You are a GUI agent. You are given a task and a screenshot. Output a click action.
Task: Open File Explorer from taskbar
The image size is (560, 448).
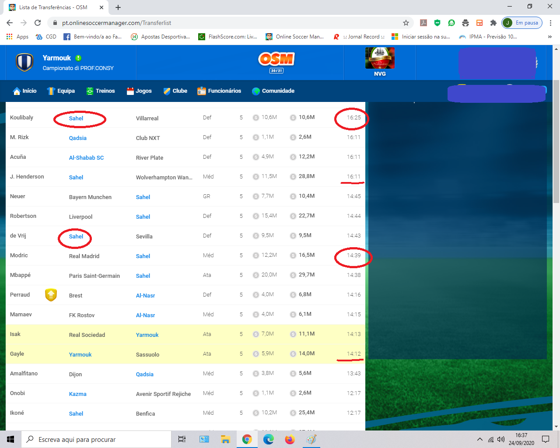tap(225, 439)
